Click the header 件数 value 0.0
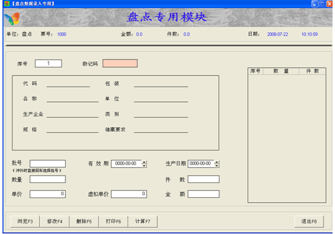Viewport: 335px width, 234px height. pyautogui.click(x=187, y=34)
